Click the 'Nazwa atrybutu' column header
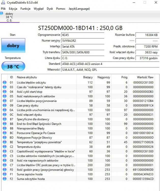 [27, 77]
